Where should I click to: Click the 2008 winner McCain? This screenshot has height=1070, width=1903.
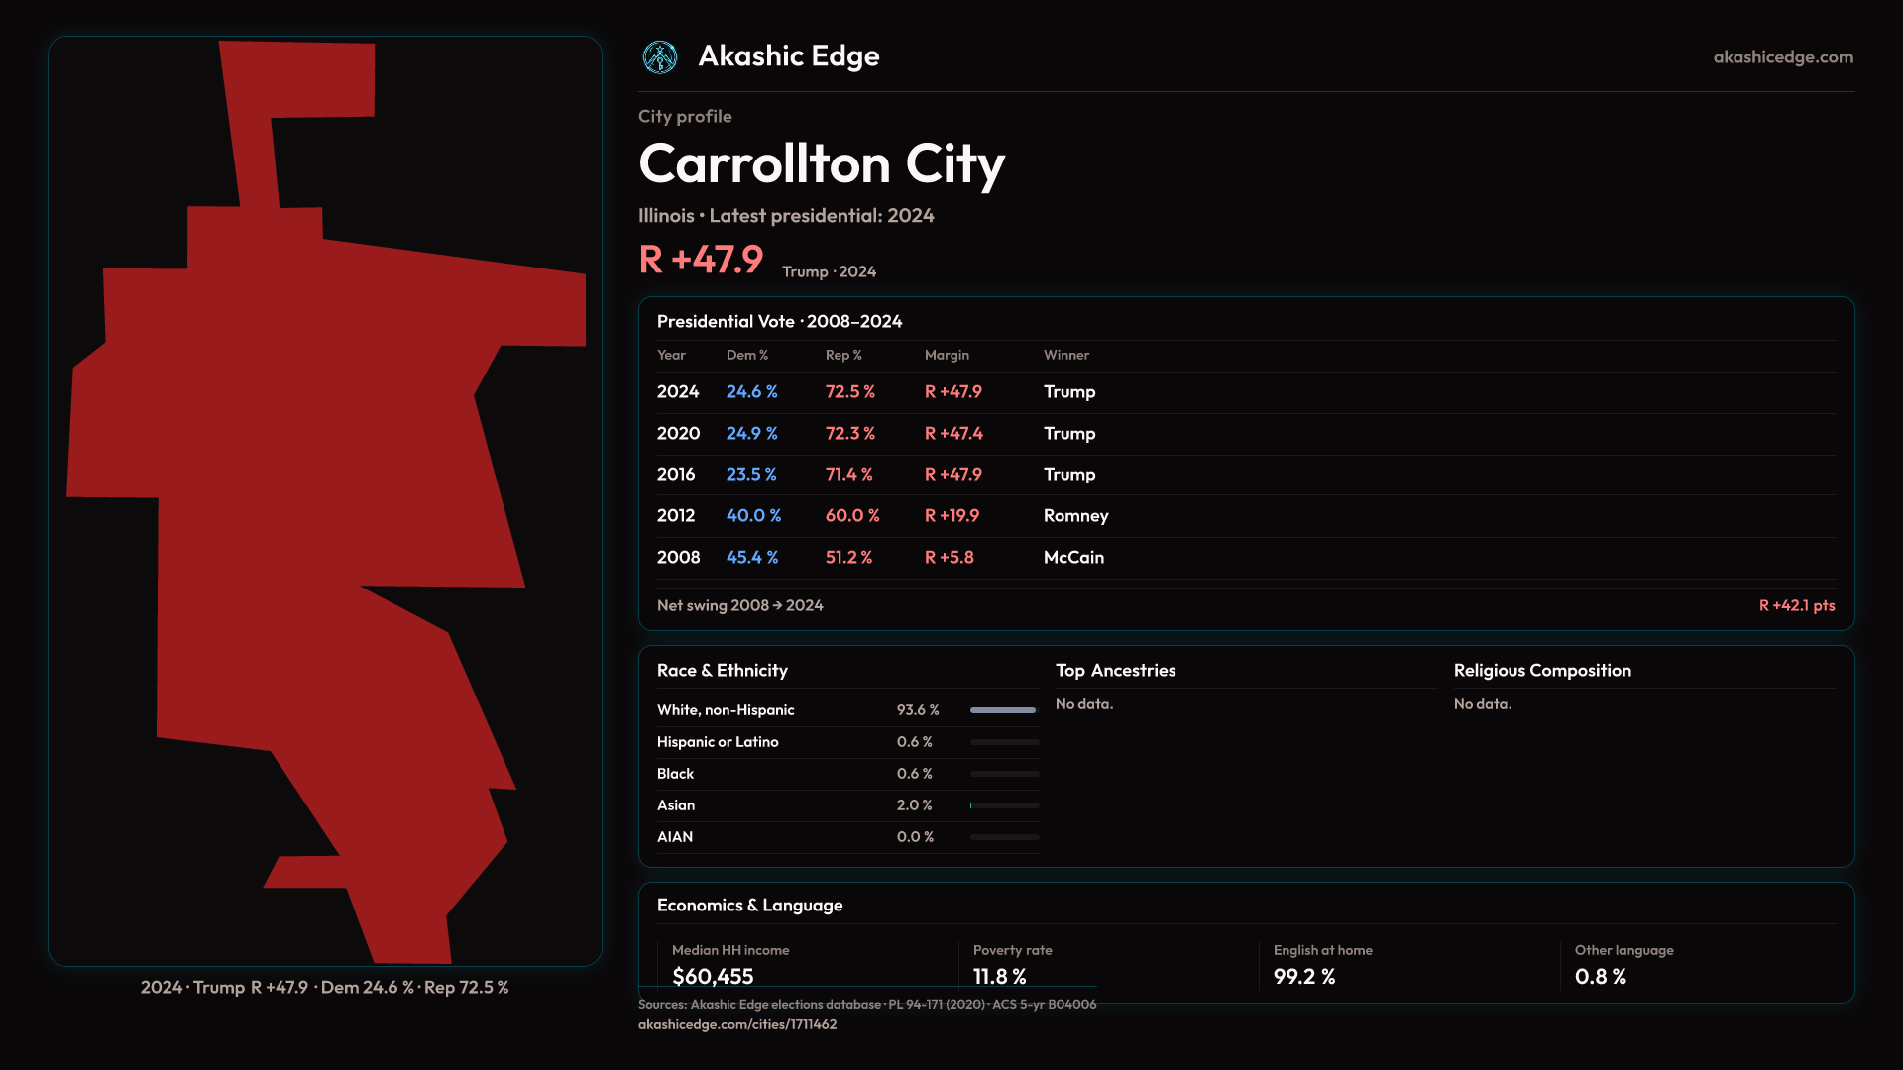click(x=1073, y=558)
